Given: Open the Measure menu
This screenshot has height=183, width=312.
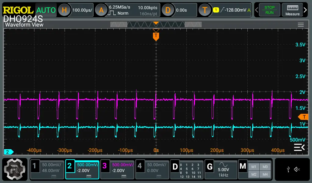Looking at the screenshot, I should 292,10.
